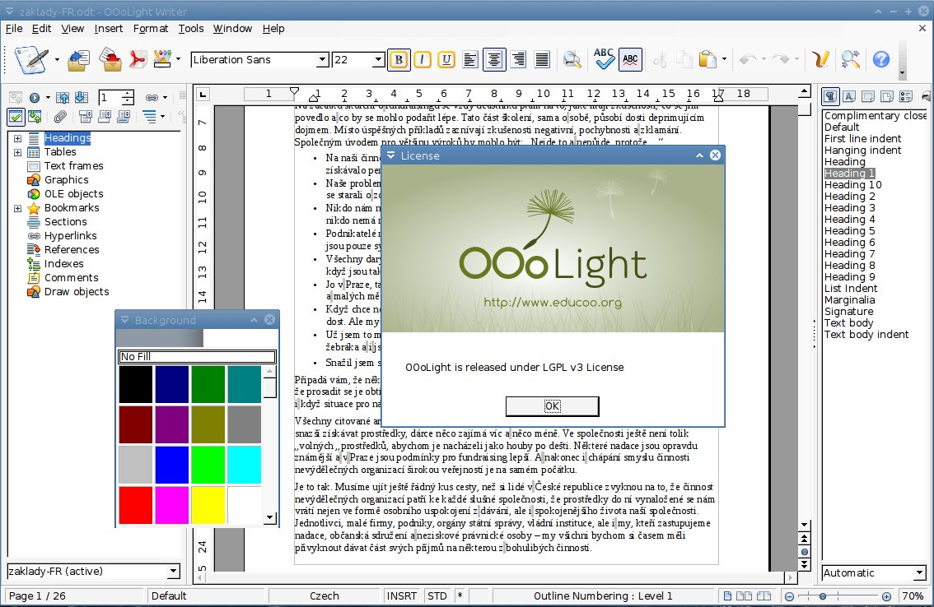Screen dimensions: 934x607
Task: Pick the red swatch in Background palette
Action: (x=136, y=505)
